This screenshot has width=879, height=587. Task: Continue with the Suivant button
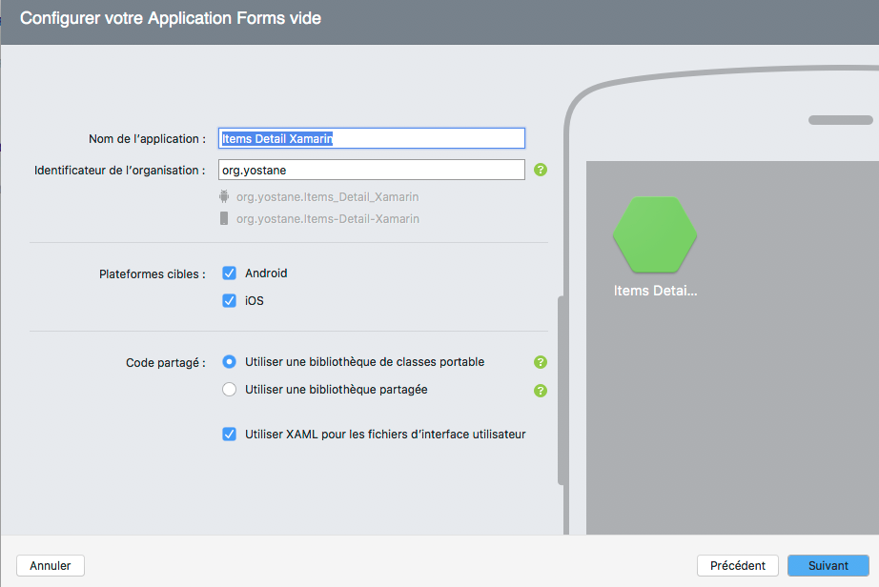pyautogui.click(x=828, y=566)
